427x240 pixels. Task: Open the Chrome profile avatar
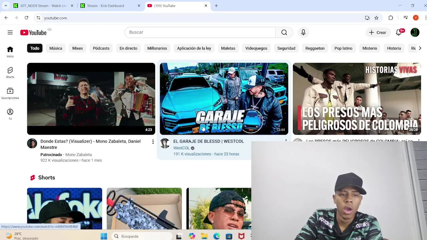[x=416, y=18]
